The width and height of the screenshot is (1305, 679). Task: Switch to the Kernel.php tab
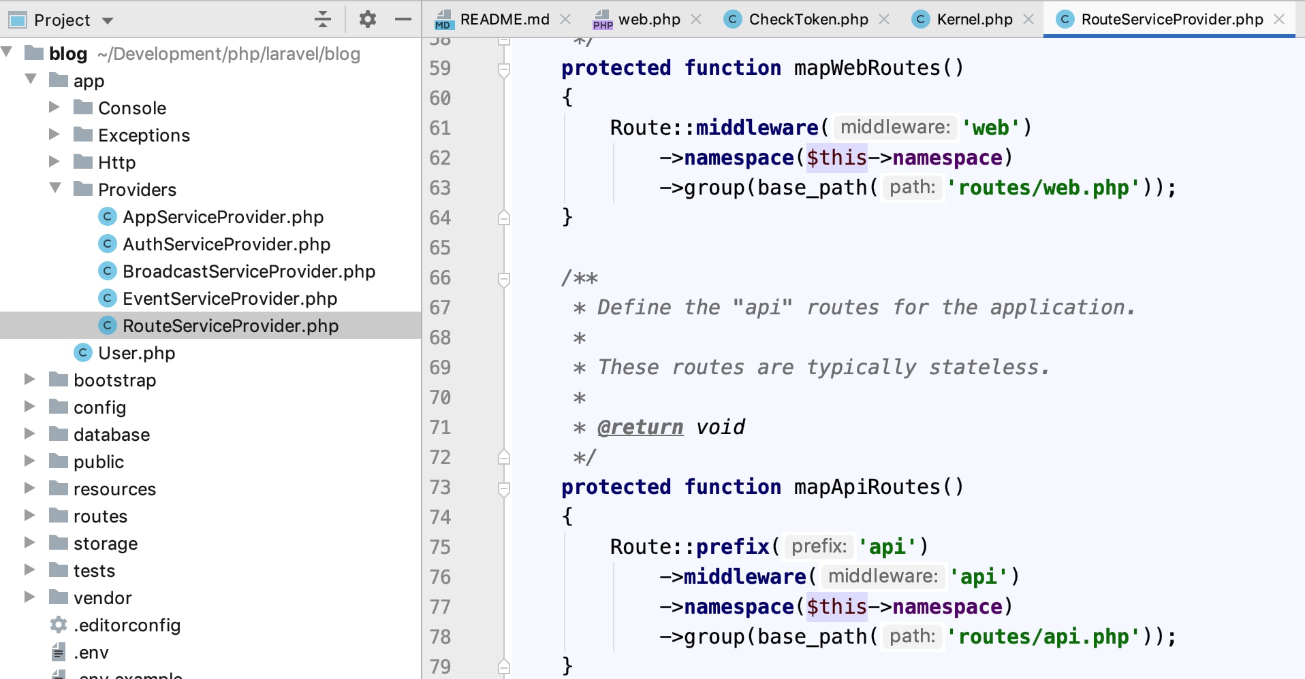(x=975, y=19)
